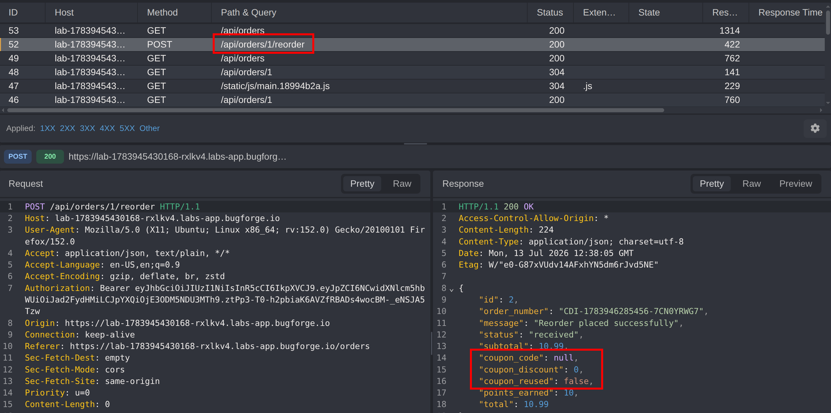Select request 53 GET /api/orders row
Viewport: 831px width, 413px height.
point(412,31)
